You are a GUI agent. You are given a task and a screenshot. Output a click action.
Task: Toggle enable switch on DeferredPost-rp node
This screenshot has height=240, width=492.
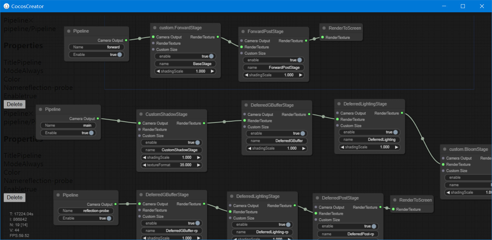tap(374, 226)
